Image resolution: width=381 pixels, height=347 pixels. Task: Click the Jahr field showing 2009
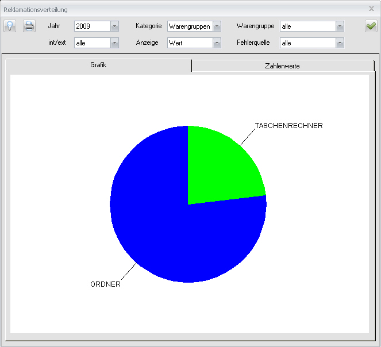click(92, 26)
